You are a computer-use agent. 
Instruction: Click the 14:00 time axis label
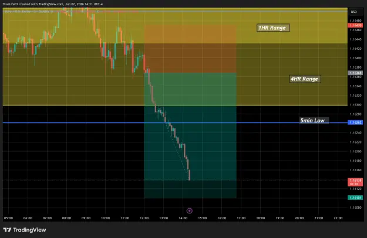tap(183, 218)
